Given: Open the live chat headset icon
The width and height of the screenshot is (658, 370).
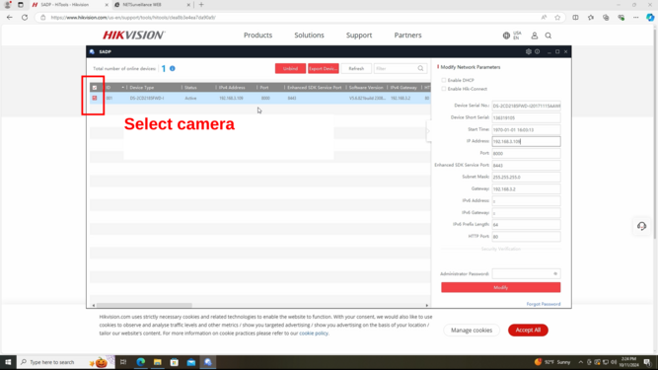Looking at the screenshot, I should (x=641, y=226).
